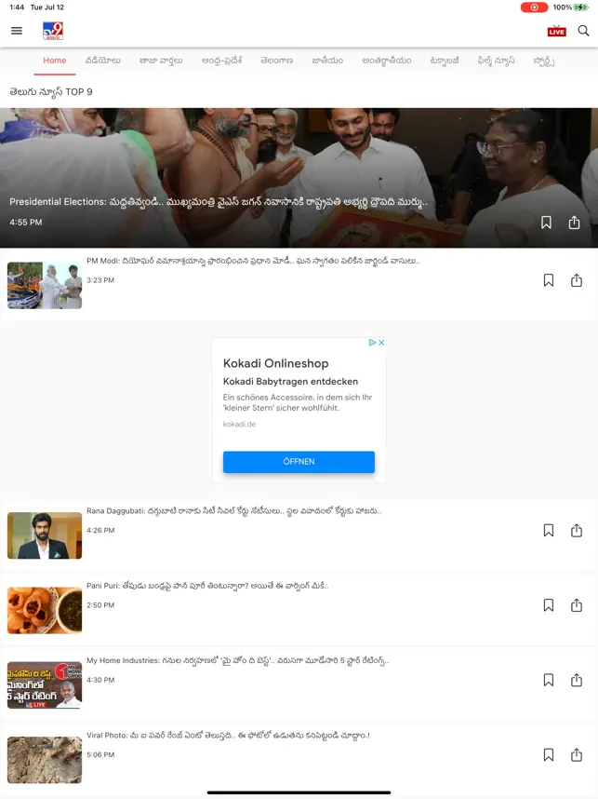Viewport: 598px width, 799px height.
Task: Select the Home tab
Action: pyautogui.click(x=55, y=61)
